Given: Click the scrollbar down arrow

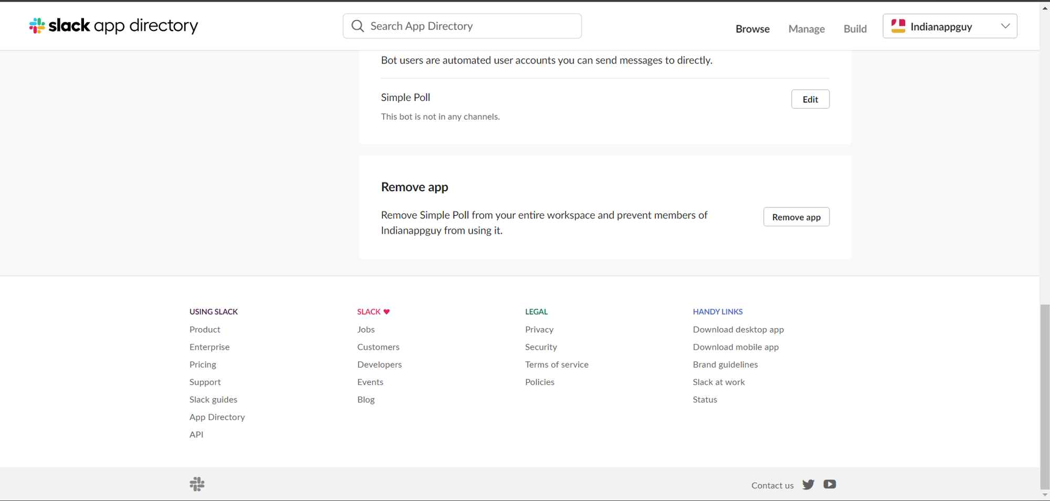Looking at the screenshot, I should [x=1045, y=495].
